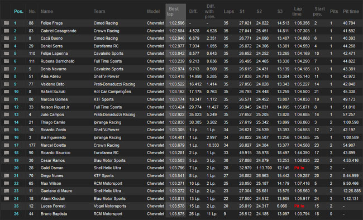Sort table by the Pos. column header

coord(19,11)
